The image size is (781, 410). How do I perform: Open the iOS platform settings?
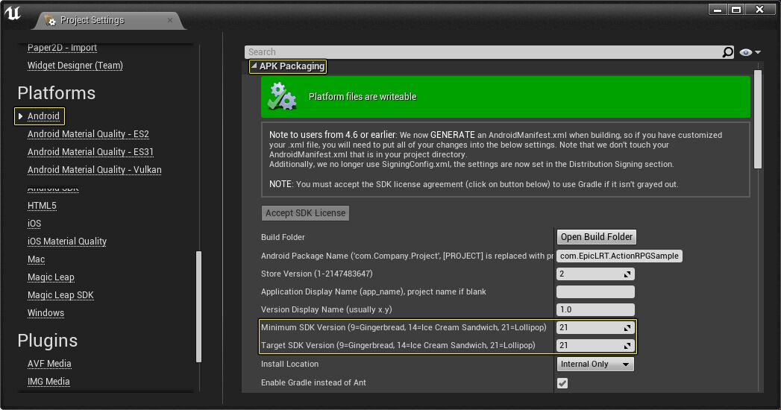pos(34,224)
